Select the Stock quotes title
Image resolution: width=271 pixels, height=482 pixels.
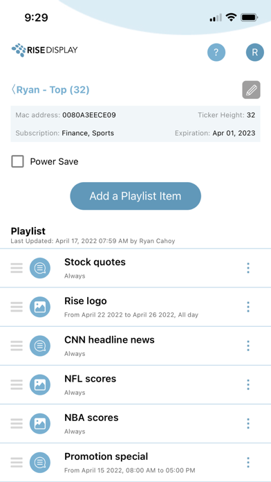click(95, 262)
